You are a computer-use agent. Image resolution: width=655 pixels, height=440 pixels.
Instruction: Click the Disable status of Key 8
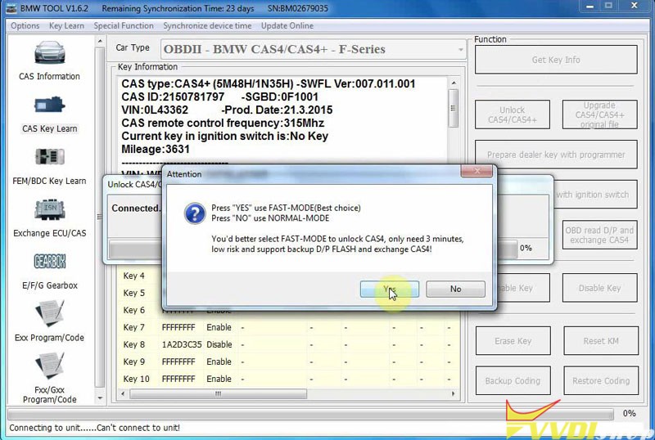(219, 344)
